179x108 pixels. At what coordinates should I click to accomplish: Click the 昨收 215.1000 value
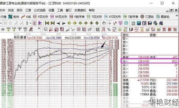(172, 83)
